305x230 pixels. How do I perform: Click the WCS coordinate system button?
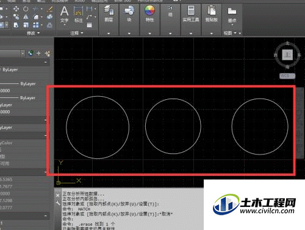coord(287,76)
